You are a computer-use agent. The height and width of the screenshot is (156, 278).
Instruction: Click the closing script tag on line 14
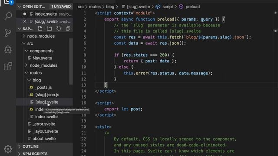[106, 91]
